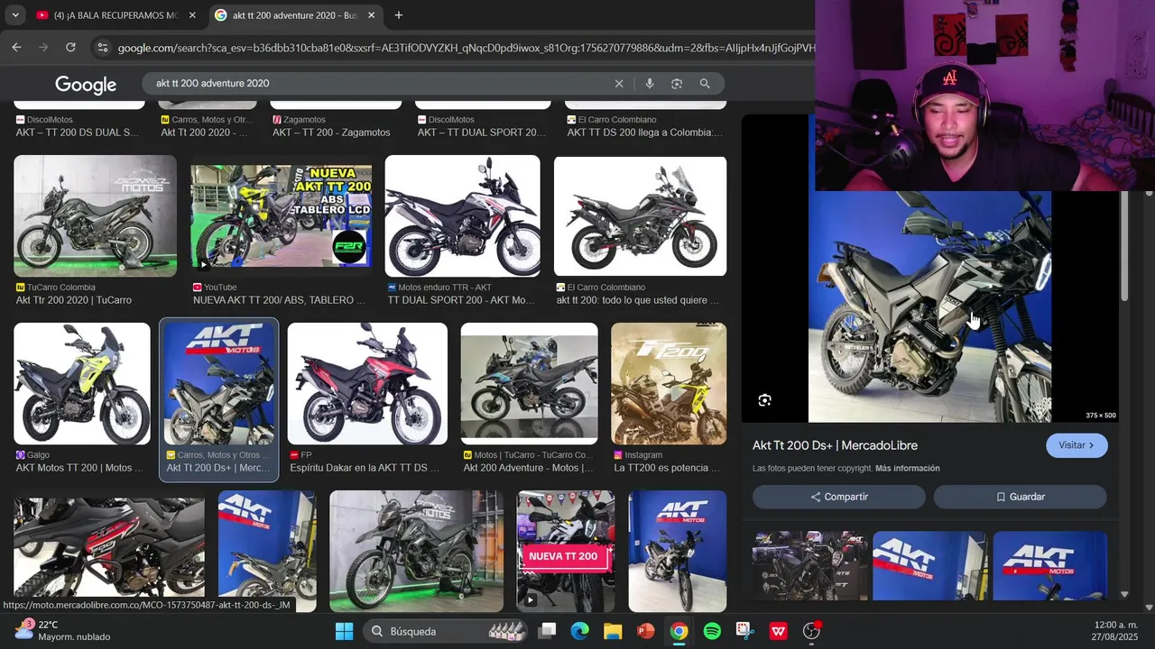Click the taskbar Búsqueda search box
This screenshot has width=1155, height=649.
point(445,631)
